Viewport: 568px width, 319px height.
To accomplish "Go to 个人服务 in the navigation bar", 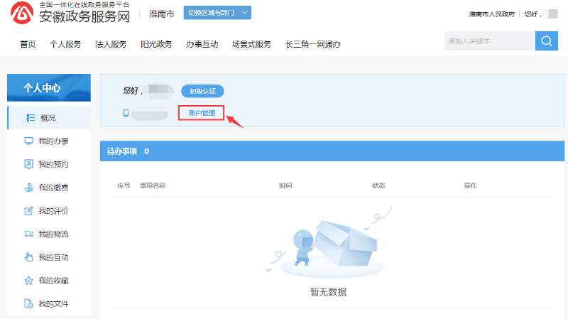I will point(65,44).
